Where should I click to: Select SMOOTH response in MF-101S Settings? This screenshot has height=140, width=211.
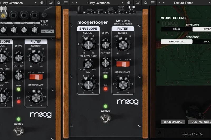202,42
